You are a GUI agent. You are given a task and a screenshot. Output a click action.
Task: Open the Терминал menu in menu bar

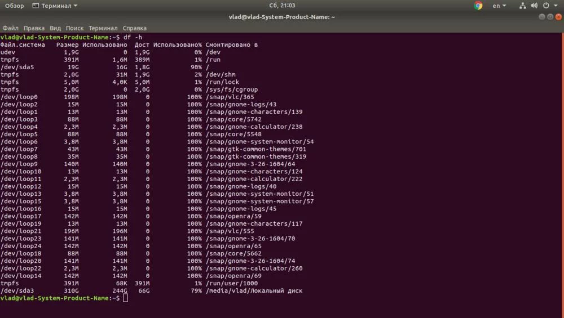pyautogui.click(x=103, y=28)
